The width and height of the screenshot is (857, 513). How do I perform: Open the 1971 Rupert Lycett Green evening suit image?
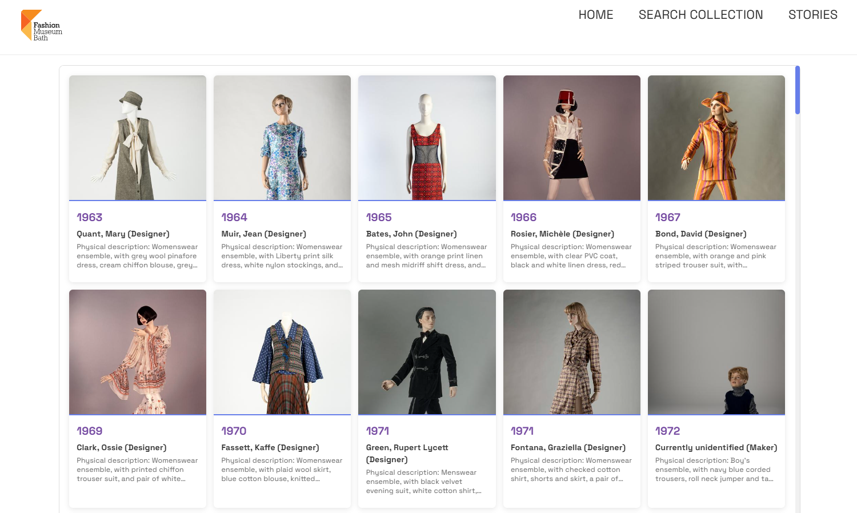[x=427, y=352]
